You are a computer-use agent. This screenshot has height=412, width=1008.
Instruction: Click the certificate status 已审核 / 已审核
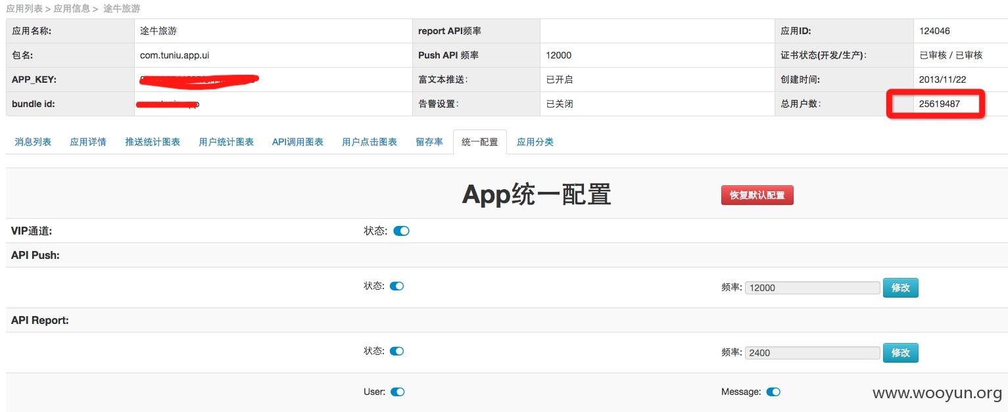click(951, 55)
